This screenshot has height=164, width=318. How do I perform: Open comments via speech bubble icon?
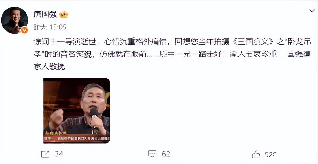pos(152,154)
